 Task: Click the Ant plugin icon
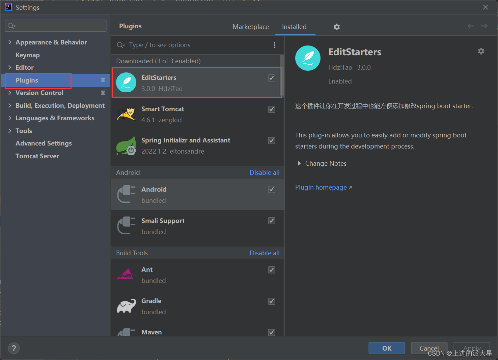[126, 274]
